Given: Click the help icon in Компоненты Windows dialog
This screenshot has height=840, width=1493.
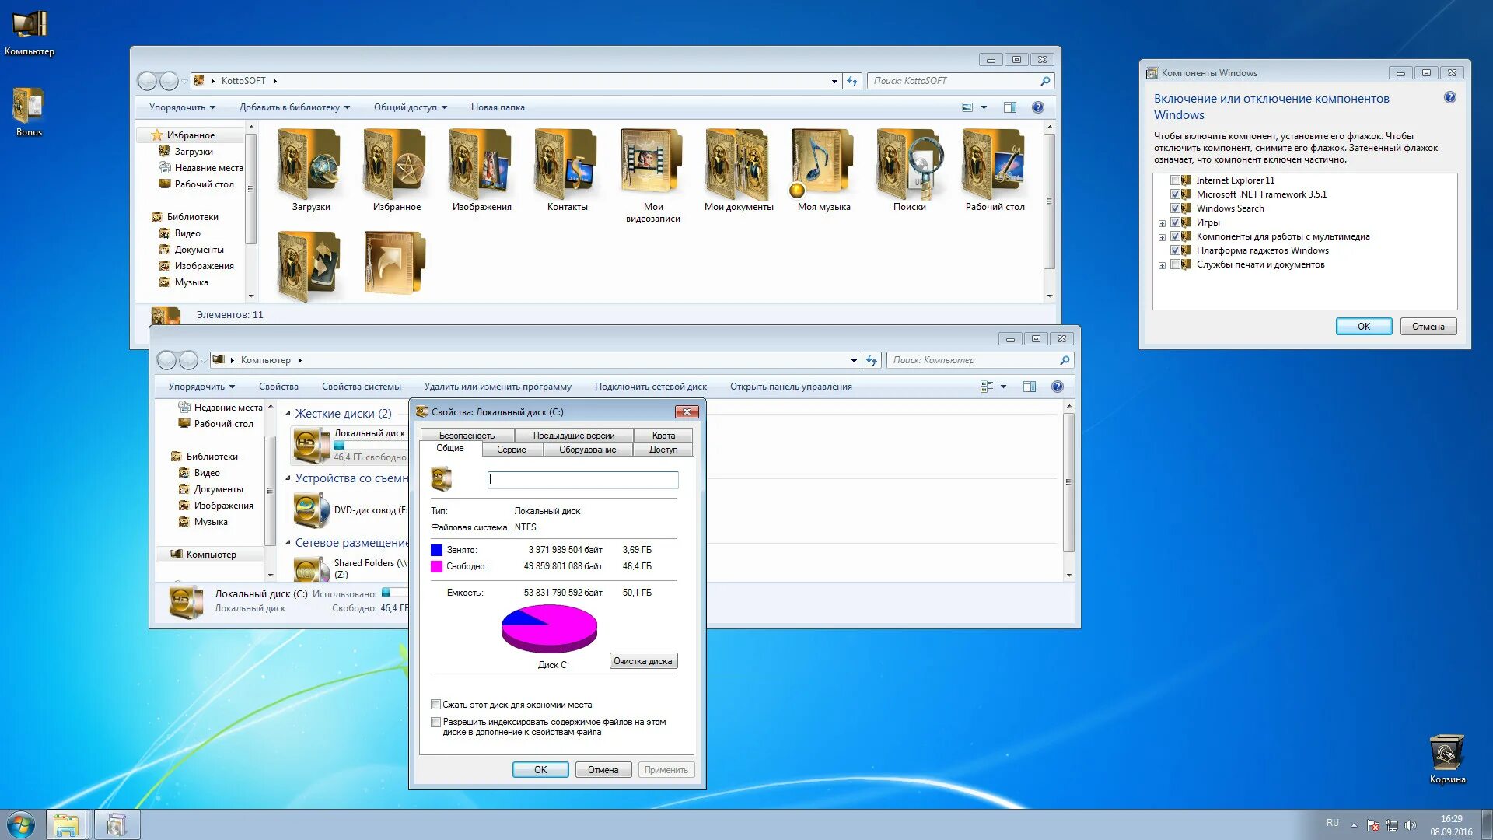Looking at the screenshot, I should (1449, 98).
